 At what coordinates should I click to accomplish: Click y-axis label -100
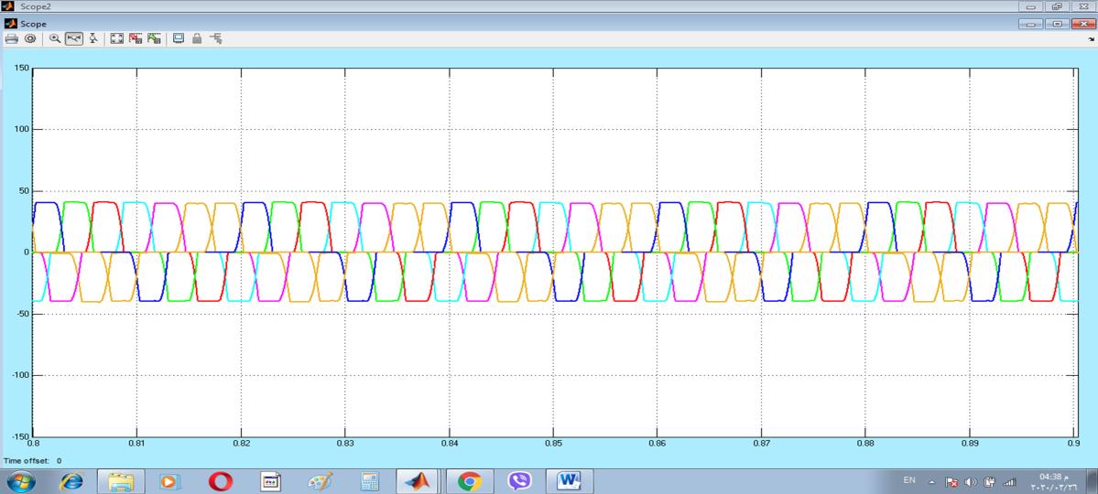coord(20,375)
